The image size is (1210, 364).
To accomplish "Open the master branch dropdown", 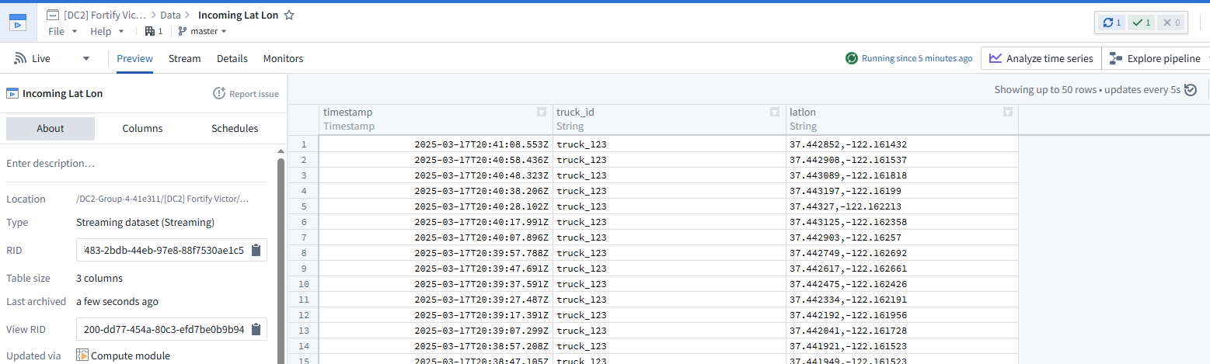I will tap(202, 31).
